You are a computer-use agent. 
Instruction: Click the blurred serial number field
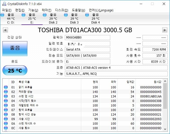point(88,44)
